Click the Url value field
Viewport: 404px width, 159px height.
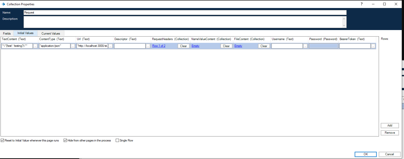tap(92, 46)
